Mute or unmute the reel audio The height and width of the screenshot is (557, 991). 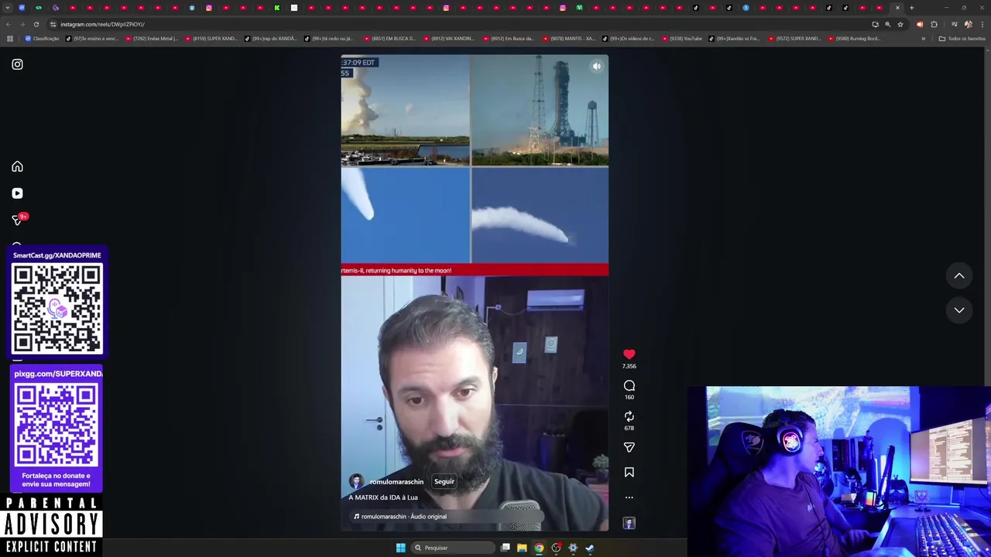click(596, 67)
